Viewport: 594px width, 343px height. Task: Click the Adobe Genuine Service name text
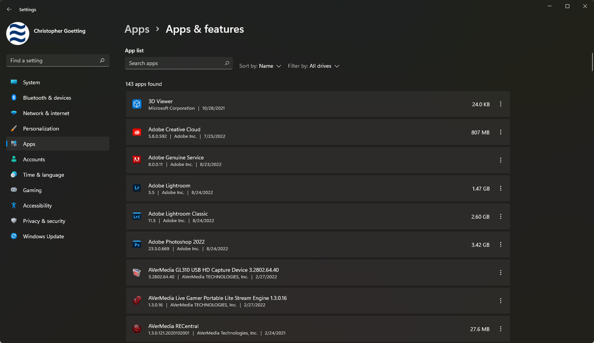tap(176, 158)
